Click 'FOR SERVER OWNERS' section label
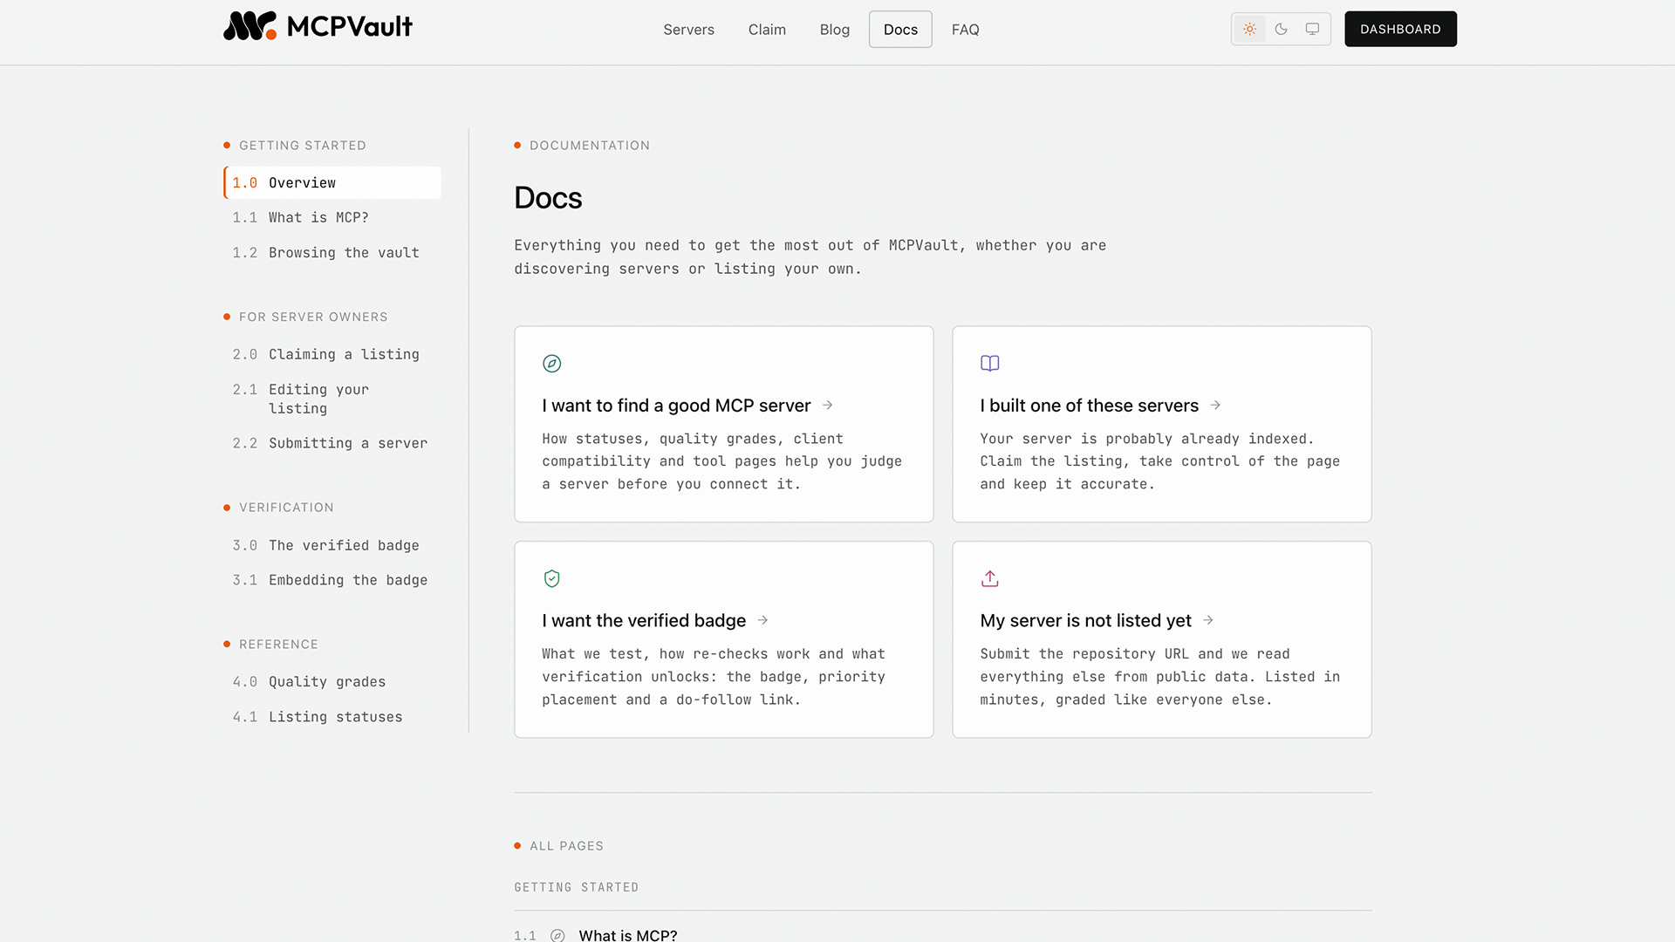This screenshot has height=942, width=1675. [313, 317]
